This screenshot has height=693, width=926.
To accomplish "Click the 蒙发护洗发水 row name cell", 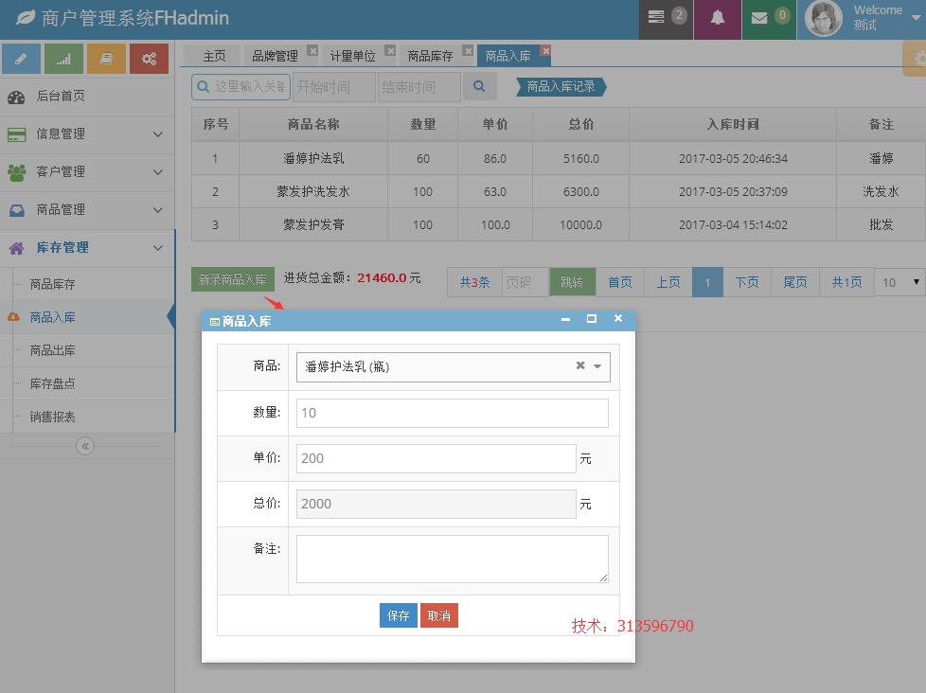I will coord(313,191).
